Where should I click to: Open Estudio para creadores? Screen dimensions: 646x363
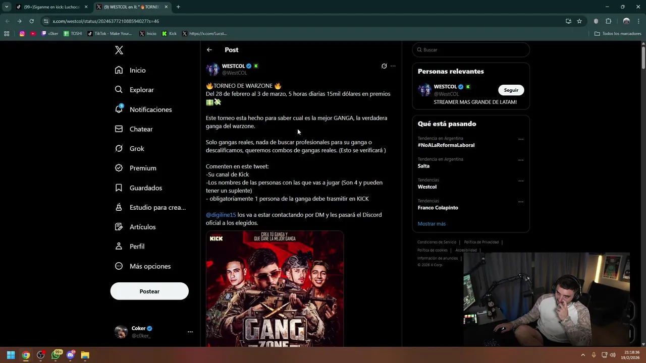151,207
